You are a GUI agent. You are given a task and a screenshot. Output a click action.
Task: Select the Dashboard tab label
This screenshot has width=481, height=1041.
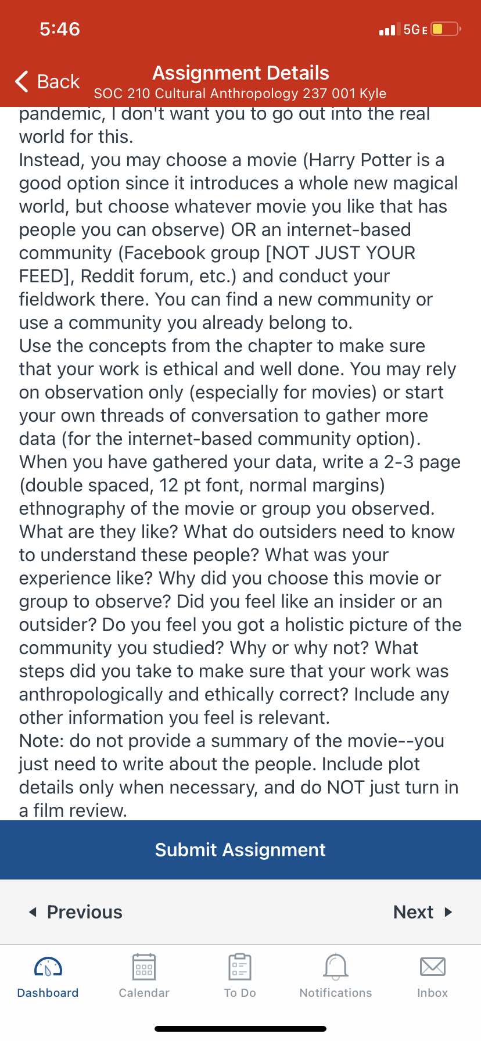[48, 993]
